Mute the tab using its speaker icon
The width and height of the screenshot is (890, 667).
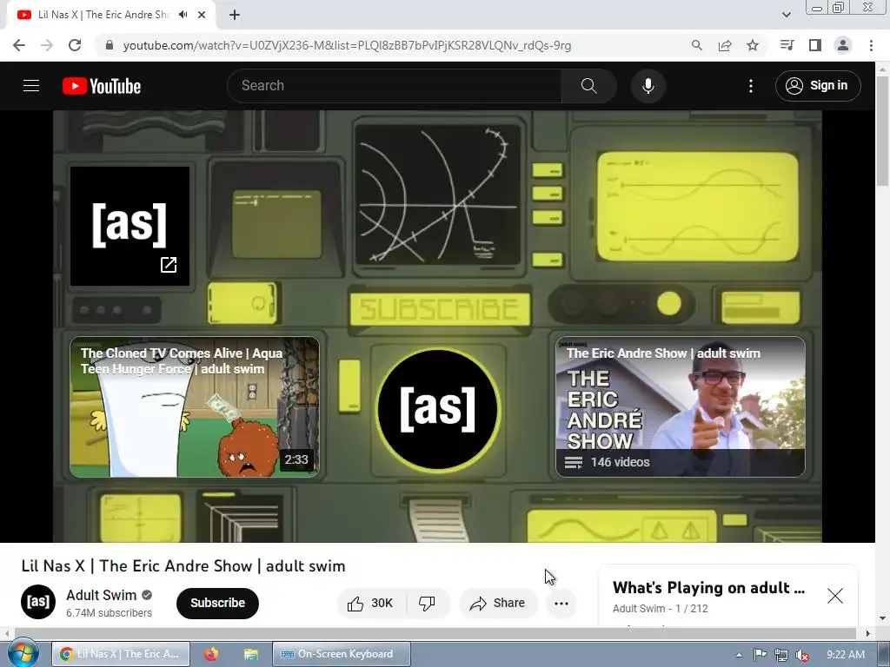pos(183,15)
